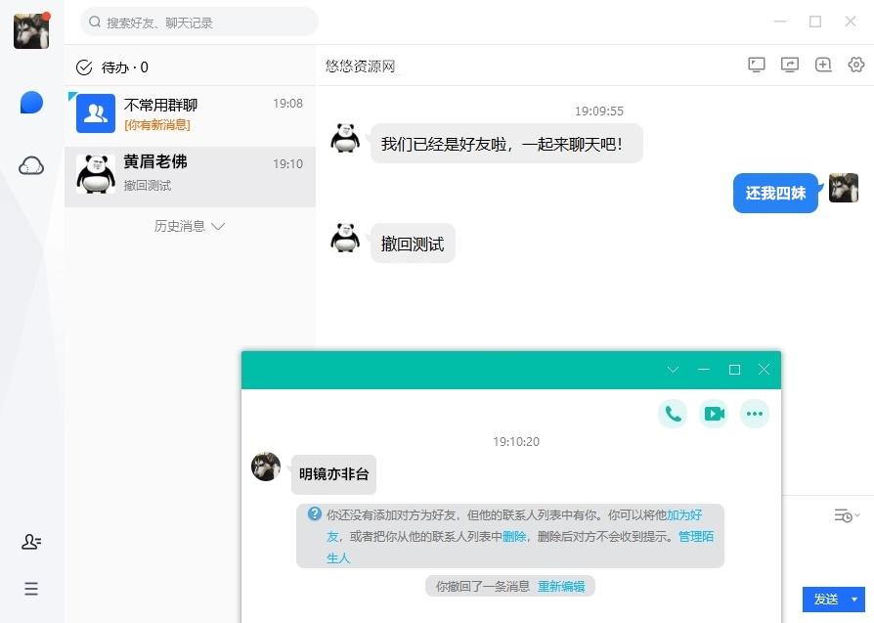Open the dropdown arrow beside 发送

(x=855, y=600)
